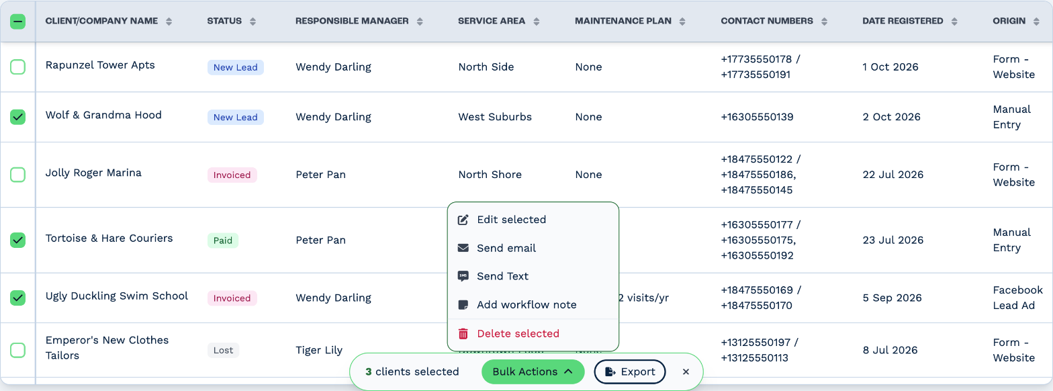Open the Ugly Duckling Swim School client name

(x=117, y=296)
